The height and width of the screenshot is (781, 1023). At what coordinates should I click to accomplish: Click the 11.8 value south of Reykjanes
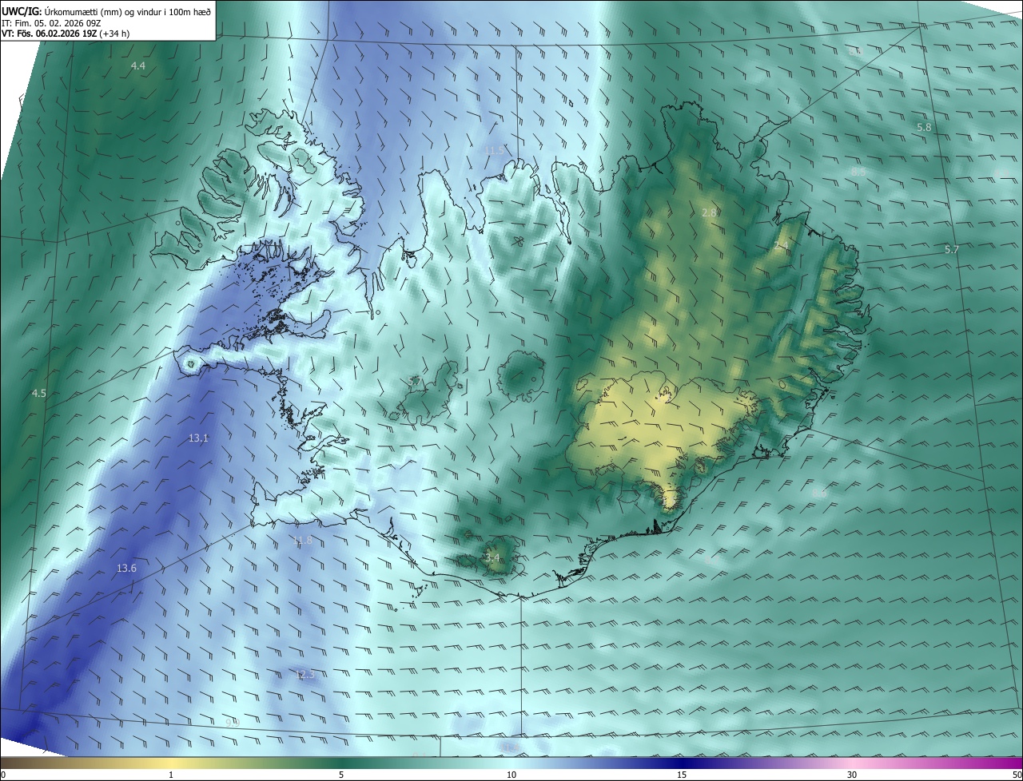coord(302,541)
